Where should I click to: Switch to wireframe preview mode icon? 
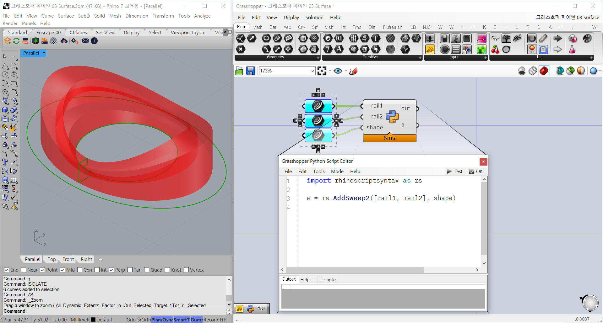533,71
